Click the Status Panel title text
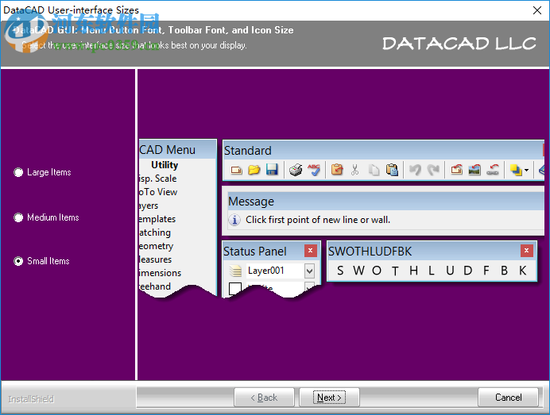Screen dimensions: 550x415 [x=254, y=252]
